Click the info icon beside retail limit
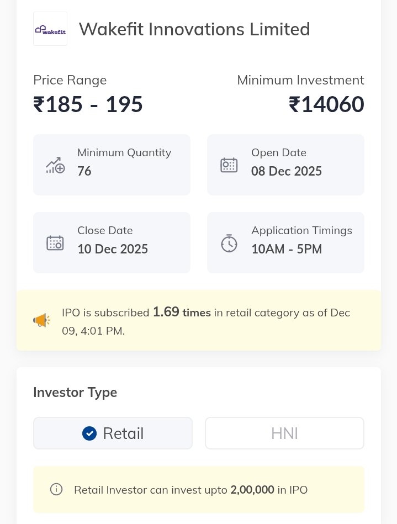Image resolution: width=397 pixels, height=524 pixels. click(56, 489)
